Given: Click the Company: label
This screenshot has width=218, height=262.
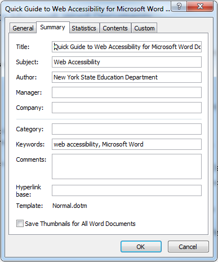Looking at the screenshot, I should [30, 108].
